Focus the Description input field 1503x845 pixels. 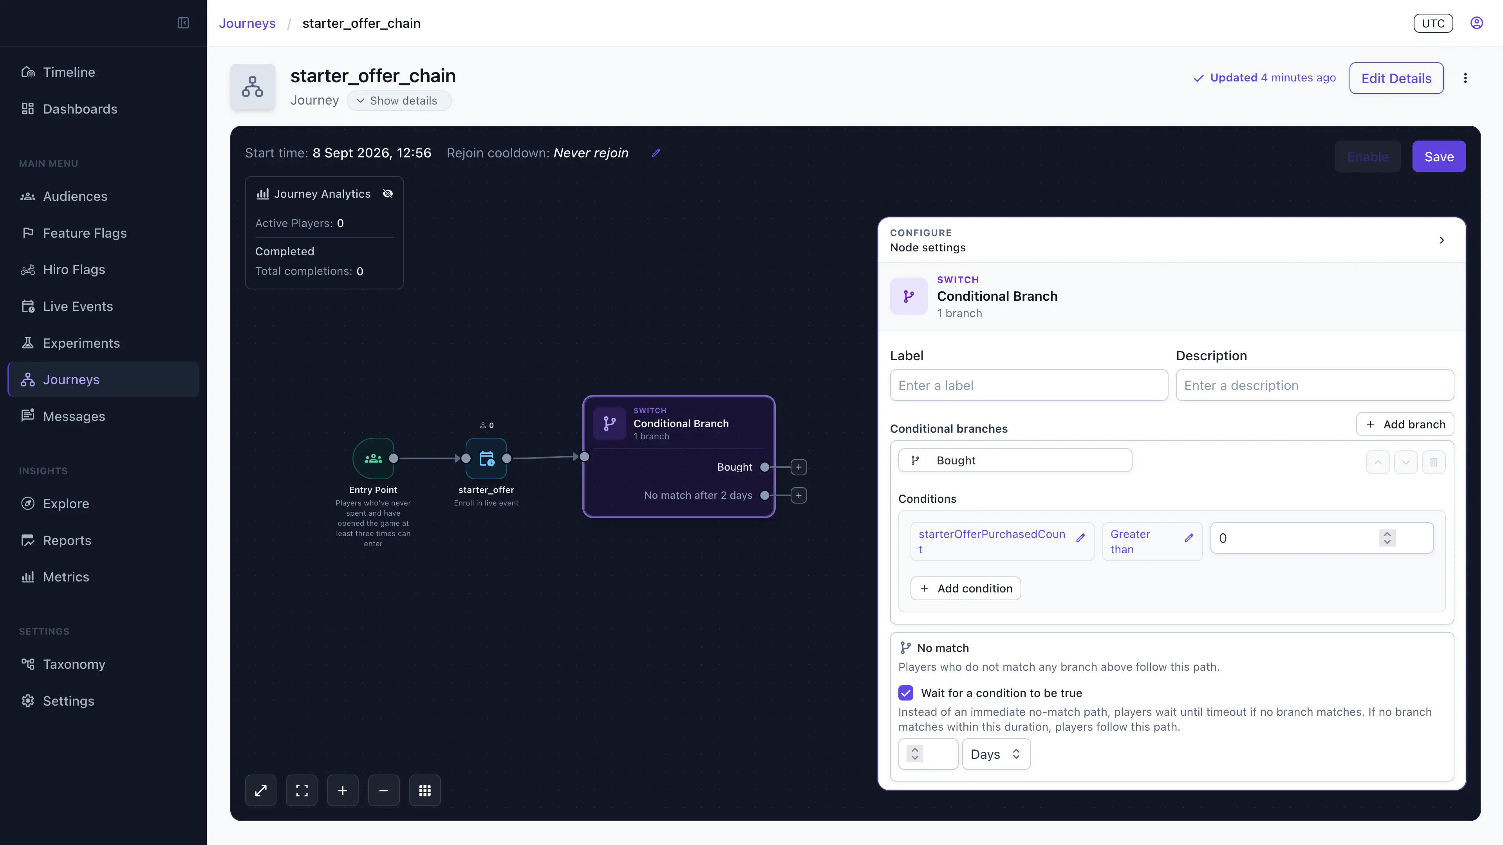point(1315,385)
